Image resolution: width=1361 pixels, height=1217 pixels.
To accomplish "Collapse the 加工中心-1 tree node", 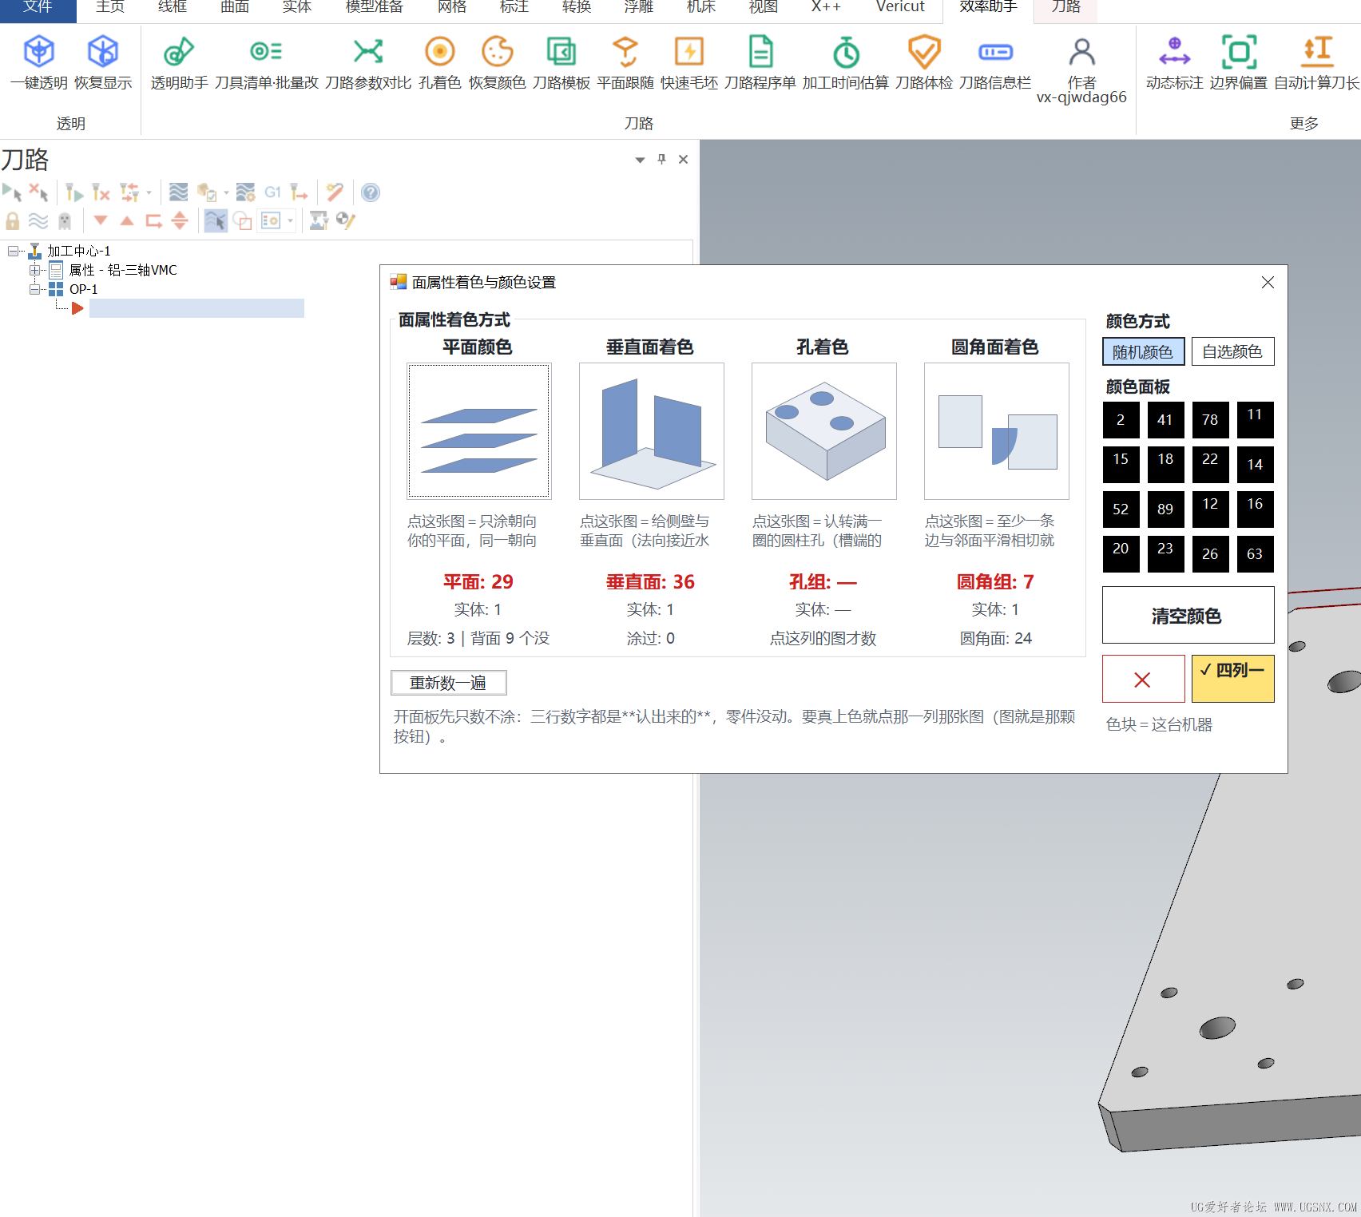I will click(13, 251).
